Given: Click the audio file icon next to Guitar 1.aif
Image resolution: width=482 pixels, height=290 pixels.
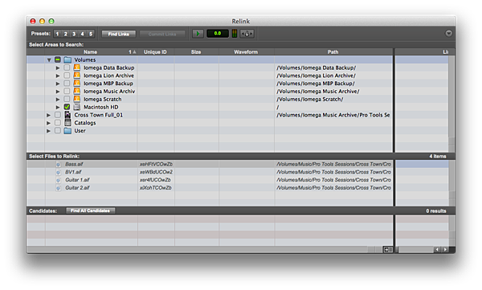Looking at the screenshot, I should coord(58,180).
